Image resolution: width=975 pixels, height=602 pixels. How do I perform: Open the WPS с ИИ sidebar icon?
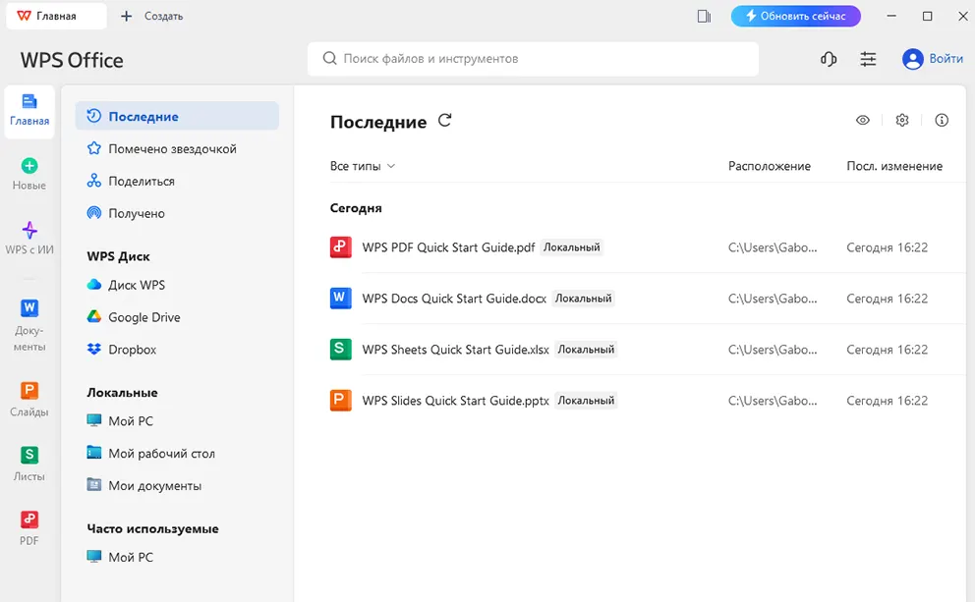pyautogui.click(x=29, y=237)
